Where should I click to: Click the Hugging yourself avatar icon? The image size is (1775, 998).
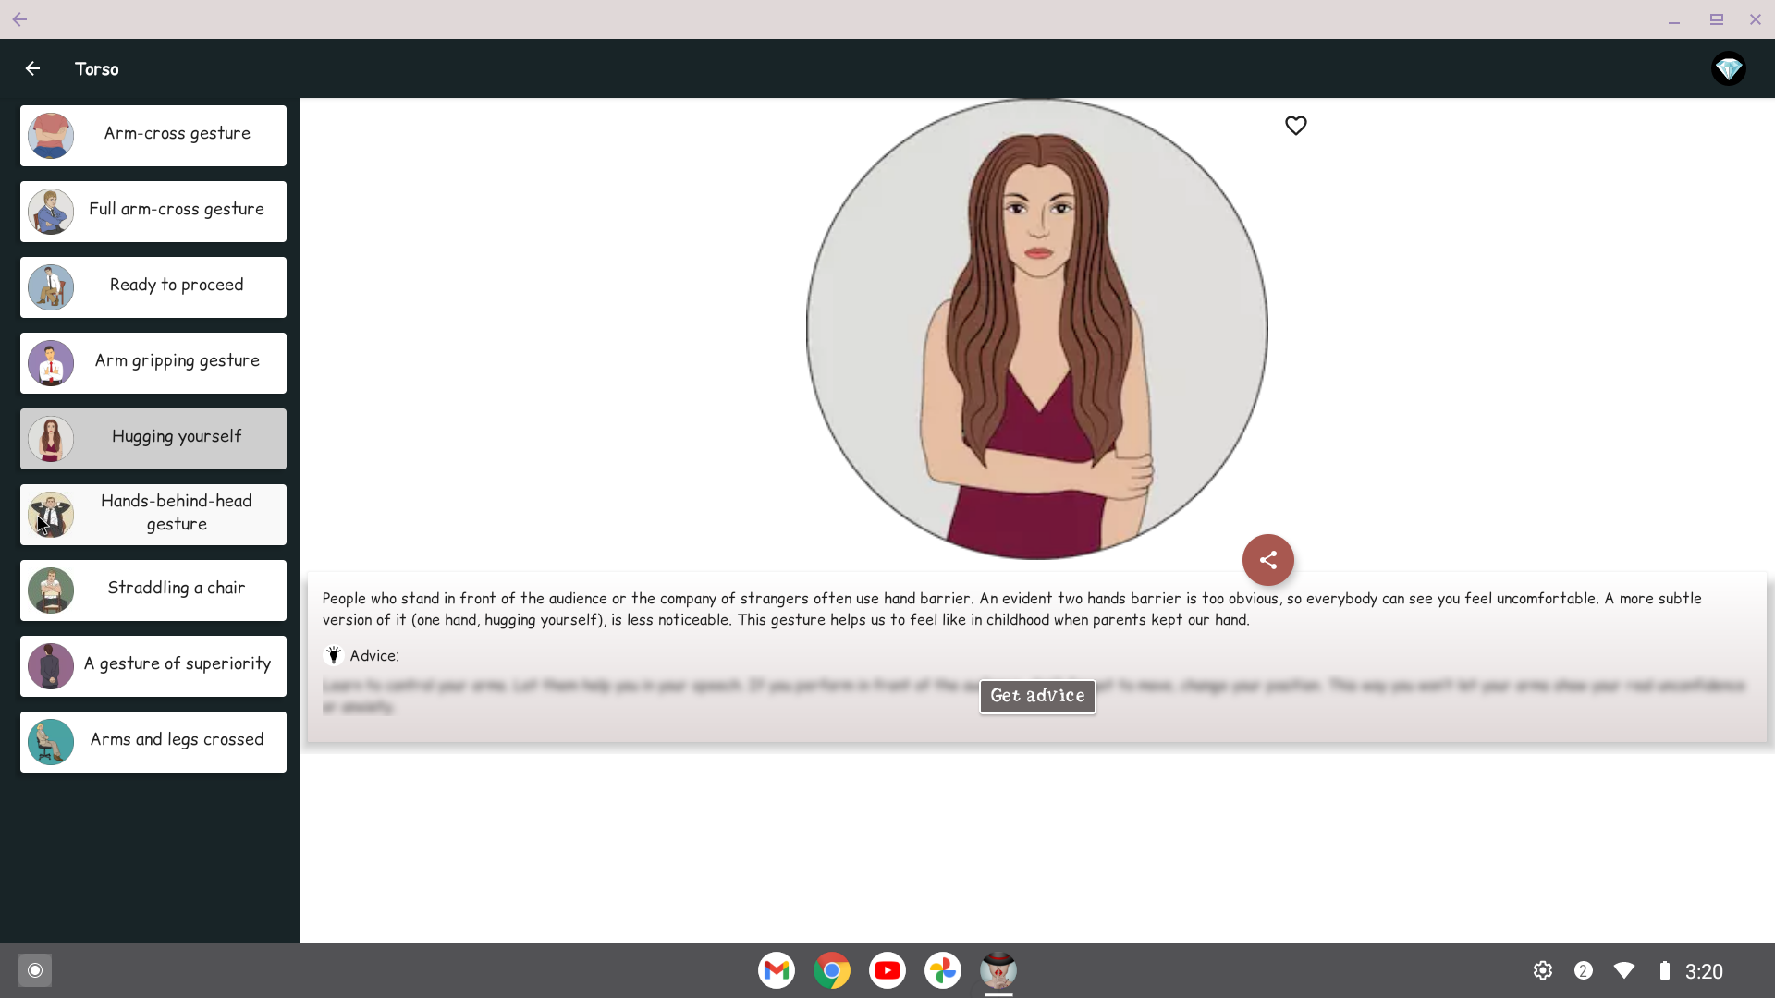(51, 439)
